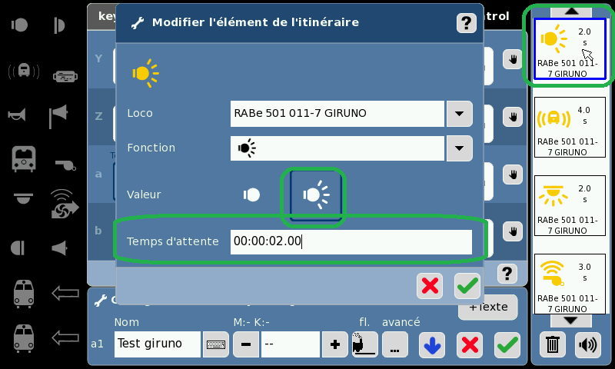Select the 4.0 s cab light route step
The height and width of the screenshot is (369, 615).
pyautogui.click(x=567, y=128)
